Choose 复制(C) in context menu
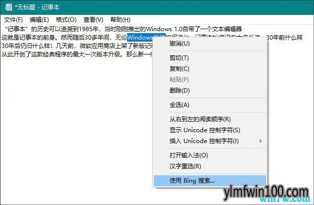Image resolution: width=314 pixels, height=205 pixels. tap(210, 69)
